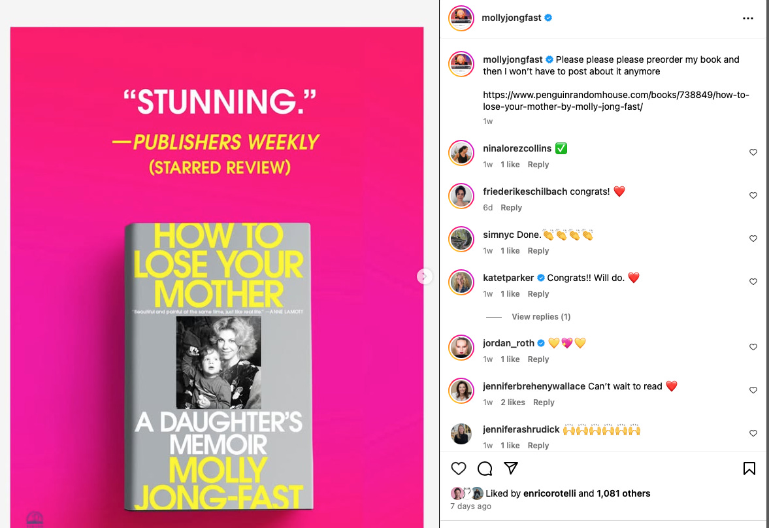
Task: Open the book cover post image
Action: tap(217, 277)
